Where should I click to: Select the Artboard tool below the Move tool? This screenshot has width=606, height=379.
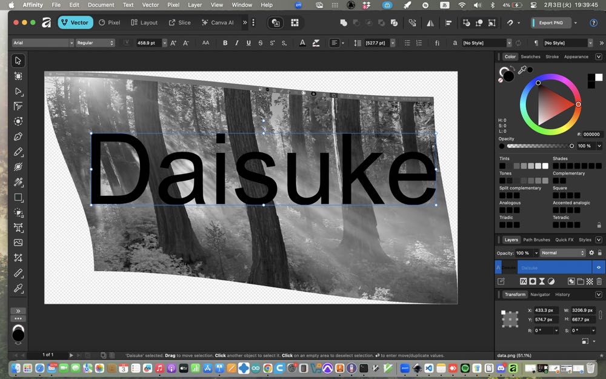tap(18, 76)
